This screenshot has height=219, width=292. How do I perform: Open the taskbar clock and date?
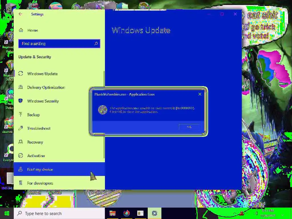pyautogui.click(x=268, y=213)
